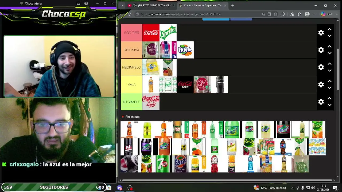Open the Discord inbox icon in Chocolateria window
342x192 pixels.
79,3
